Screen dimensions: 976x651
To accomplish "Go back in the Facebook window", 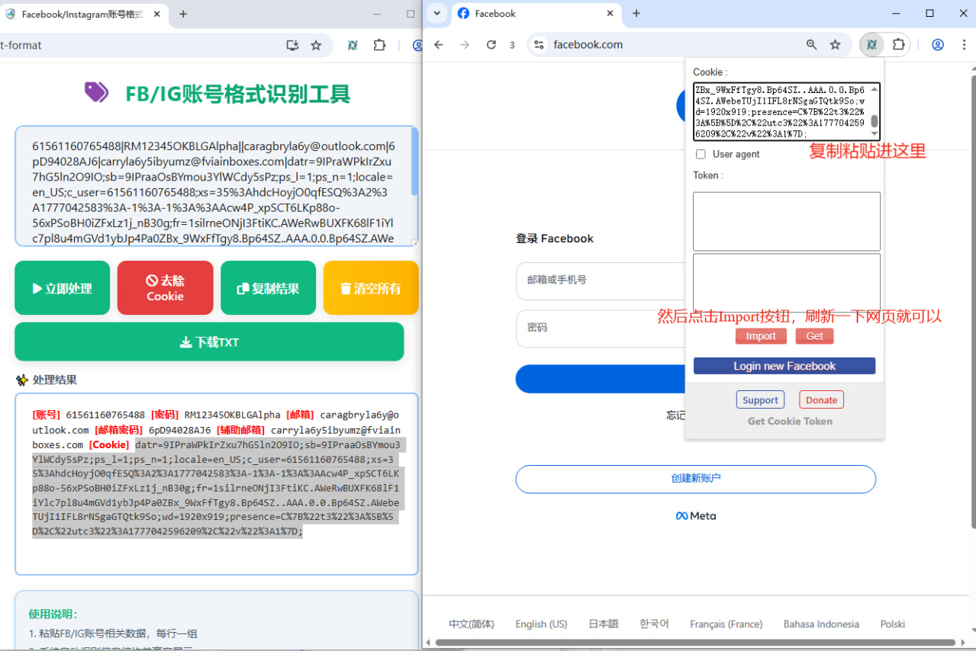I will click(x=439, y=45).
